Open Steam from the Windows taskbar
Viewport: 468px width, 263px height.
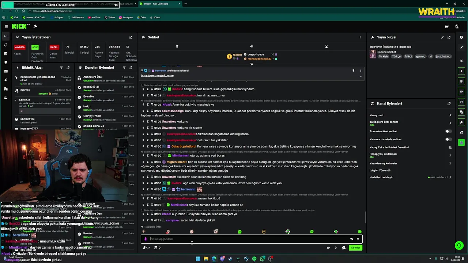click(230, 259)
